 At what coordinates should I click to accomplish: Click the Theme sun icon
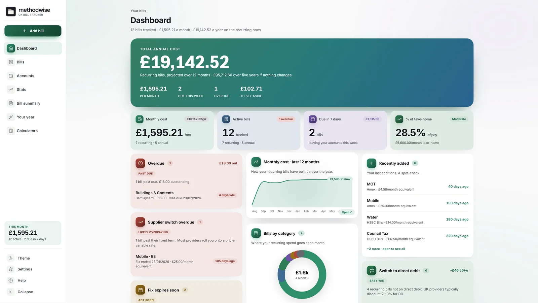click(11, 258)
